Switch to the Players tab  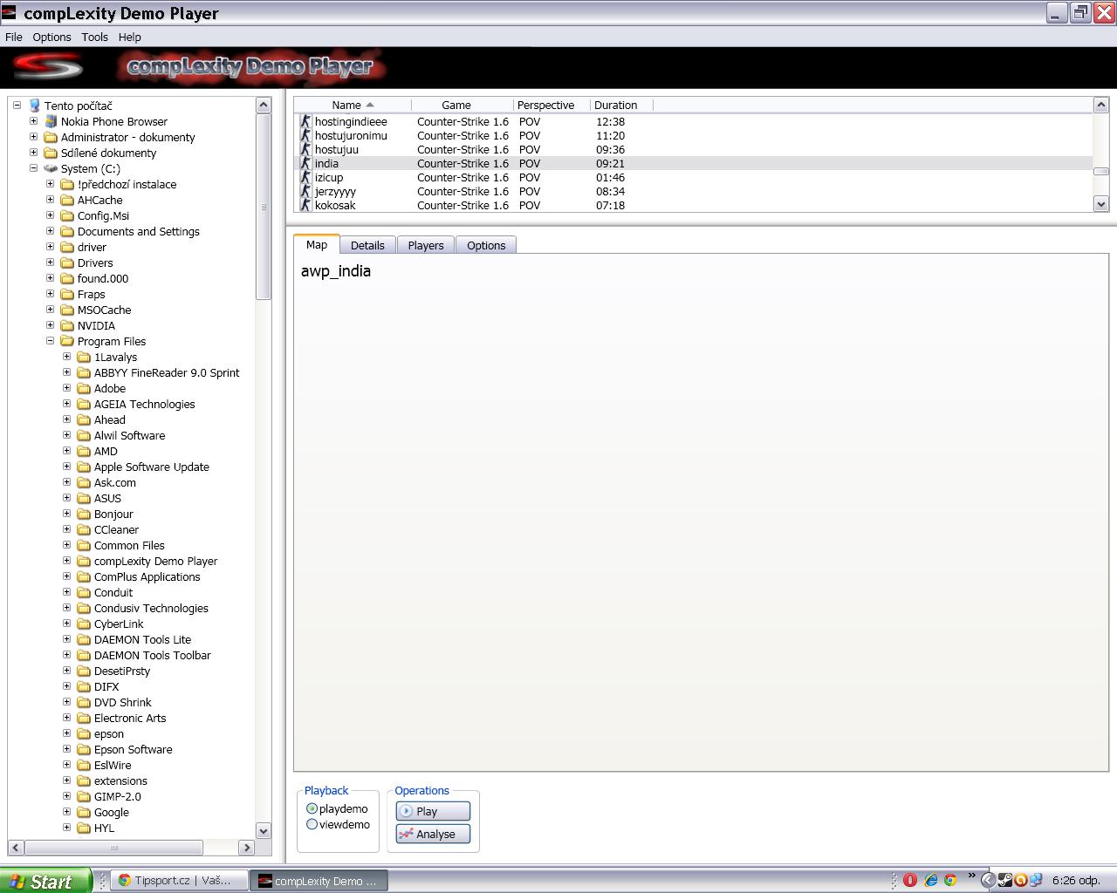pyautogui.click(x=426, y=245)
